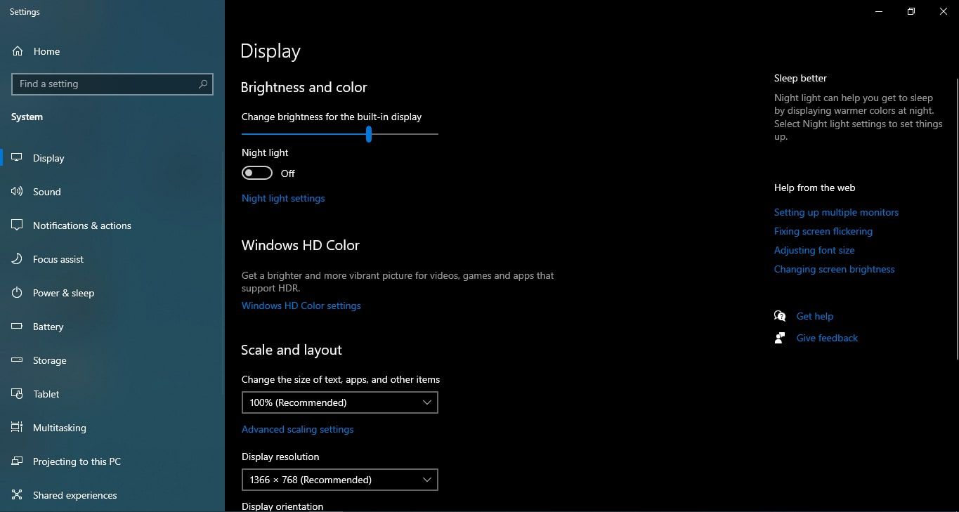Image resolution: width=959 pixels, height=512 pixels.
Task: Click the Give feedback person icon
Action: point(780,338)
